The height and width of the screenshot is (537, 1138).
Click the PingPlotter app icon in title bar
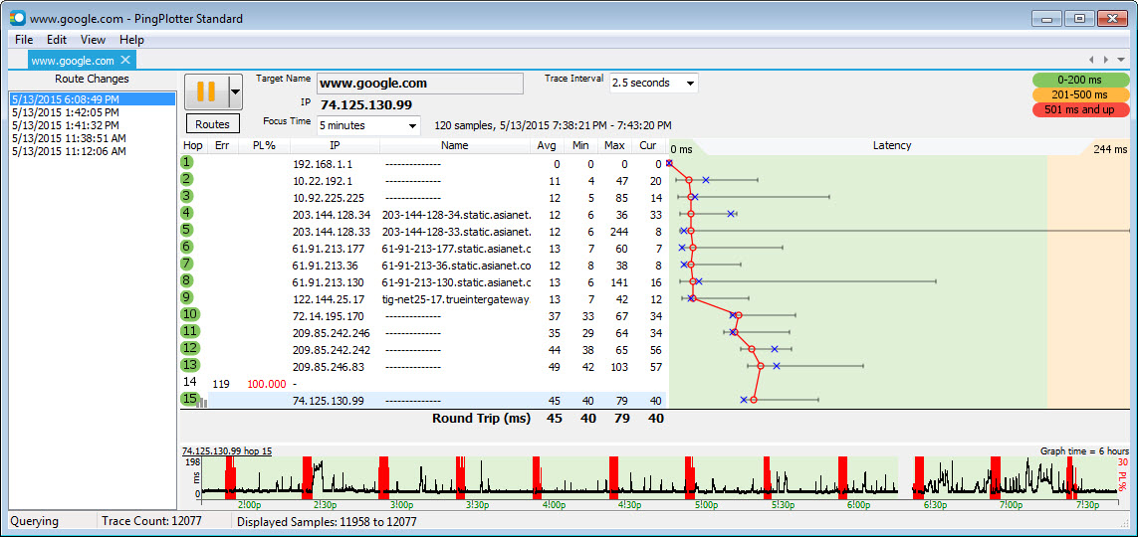pyautogui.click(x=17, y=18)
